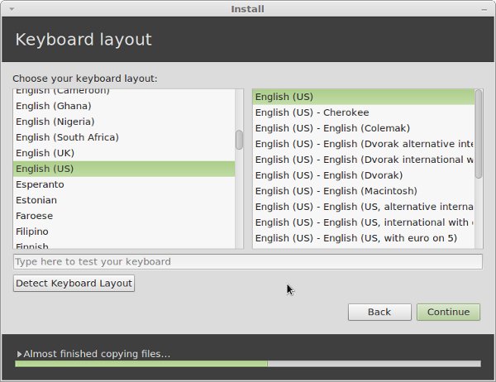Select the English (Colemak) variant
Screen dimensions: 496x382
[332, 128]
